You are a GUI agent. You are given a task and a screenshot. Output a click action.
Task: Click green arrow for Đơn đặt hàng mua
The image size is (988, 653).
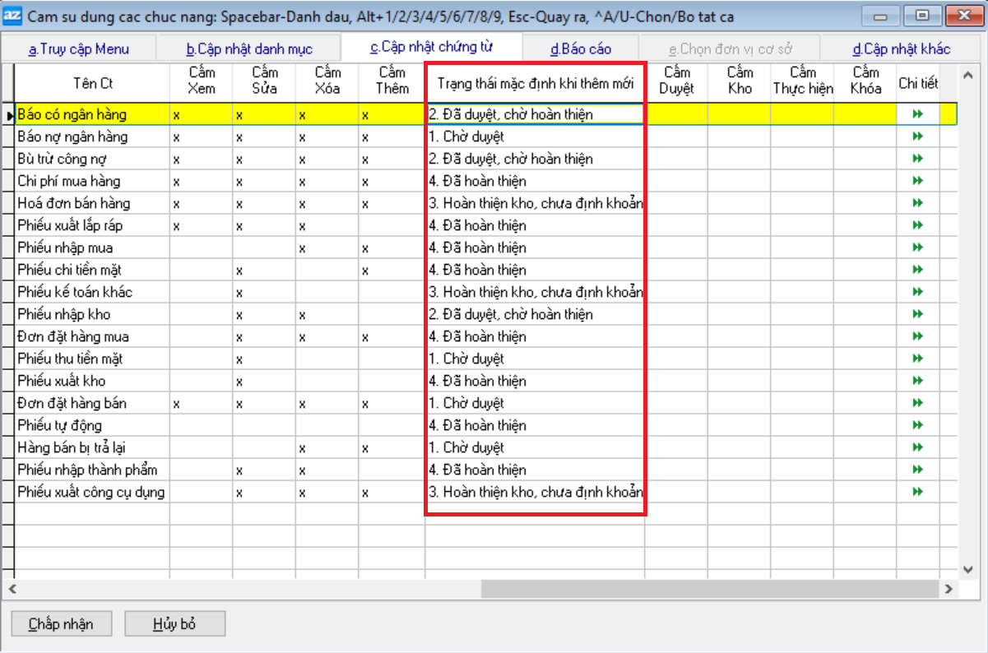tap(917, 336)
